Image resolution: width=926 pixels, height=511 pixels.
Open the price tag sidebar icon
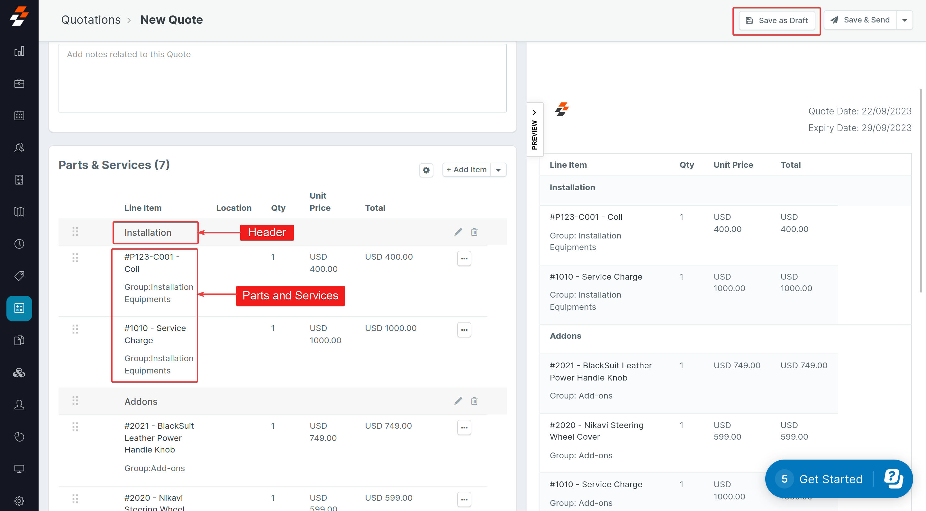point(19,276)
